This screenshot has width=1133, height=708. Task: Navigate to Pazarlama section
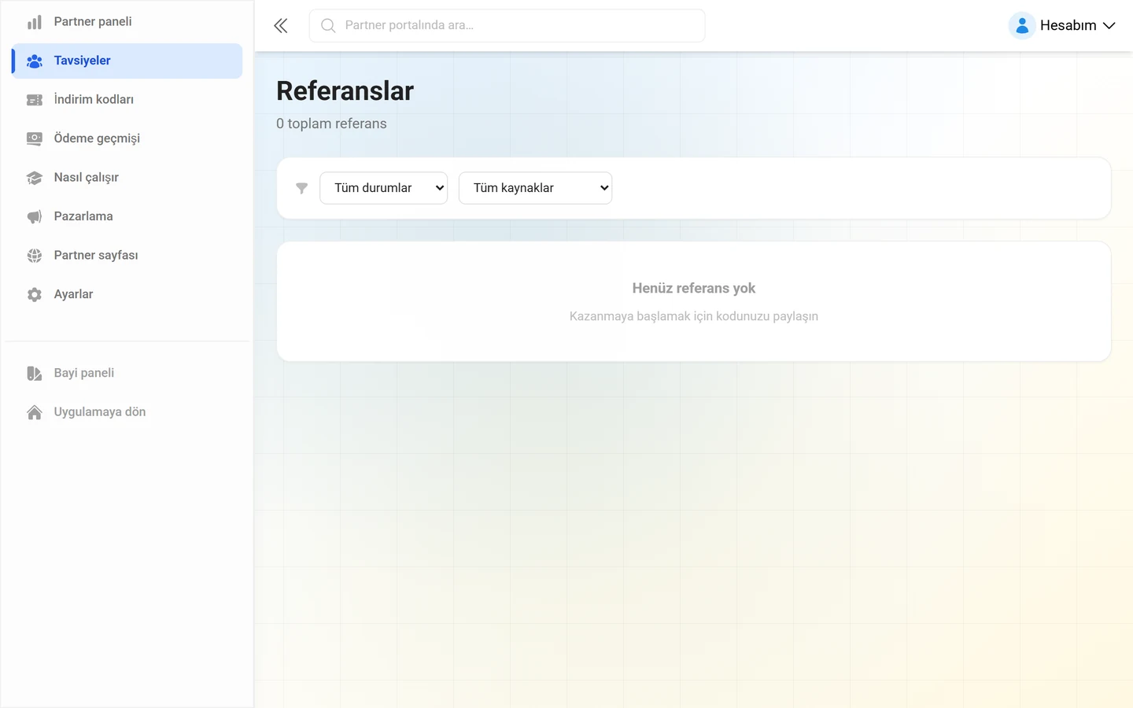point(127,216)
